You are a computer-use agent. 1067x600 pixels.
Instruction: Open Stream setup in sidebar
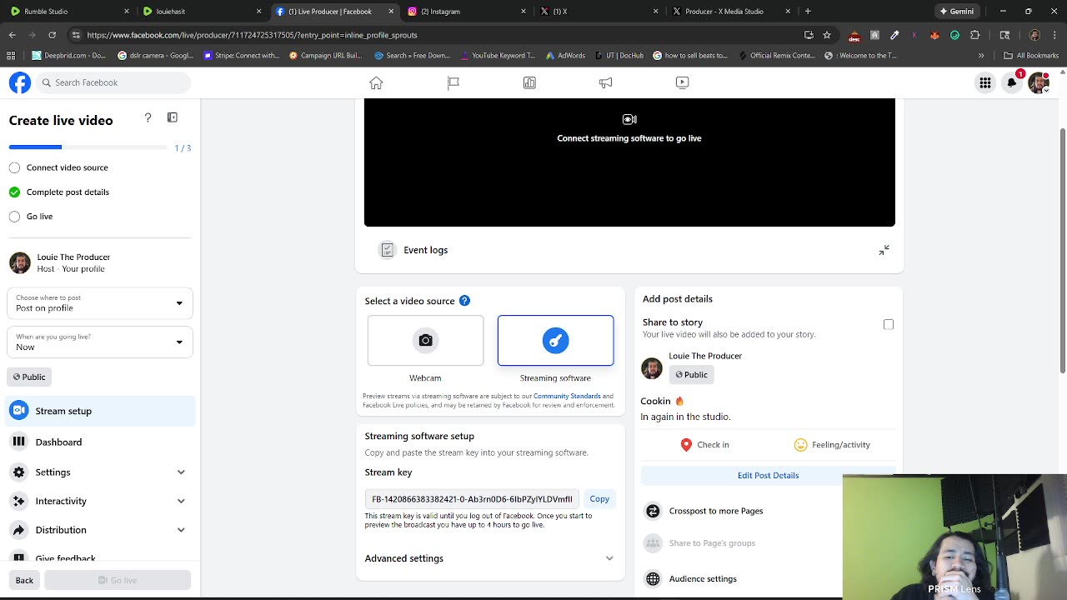pyautogui.click(x=100, y=411)
